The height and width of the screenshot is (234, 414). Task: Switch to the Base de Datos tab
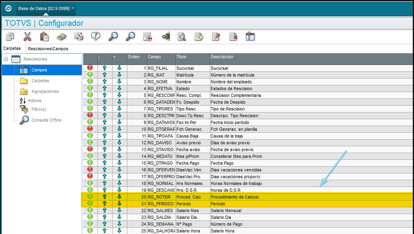44,8
